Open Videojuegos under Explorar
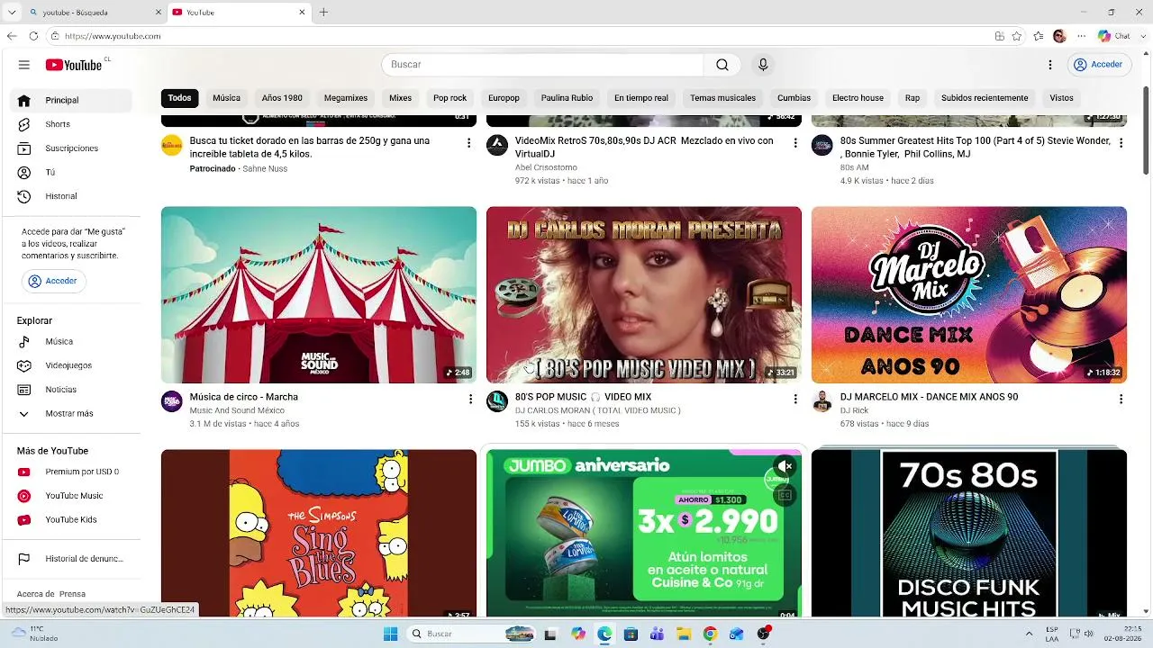The width and height of the screenshot is (1153, 648). [72, 365]
